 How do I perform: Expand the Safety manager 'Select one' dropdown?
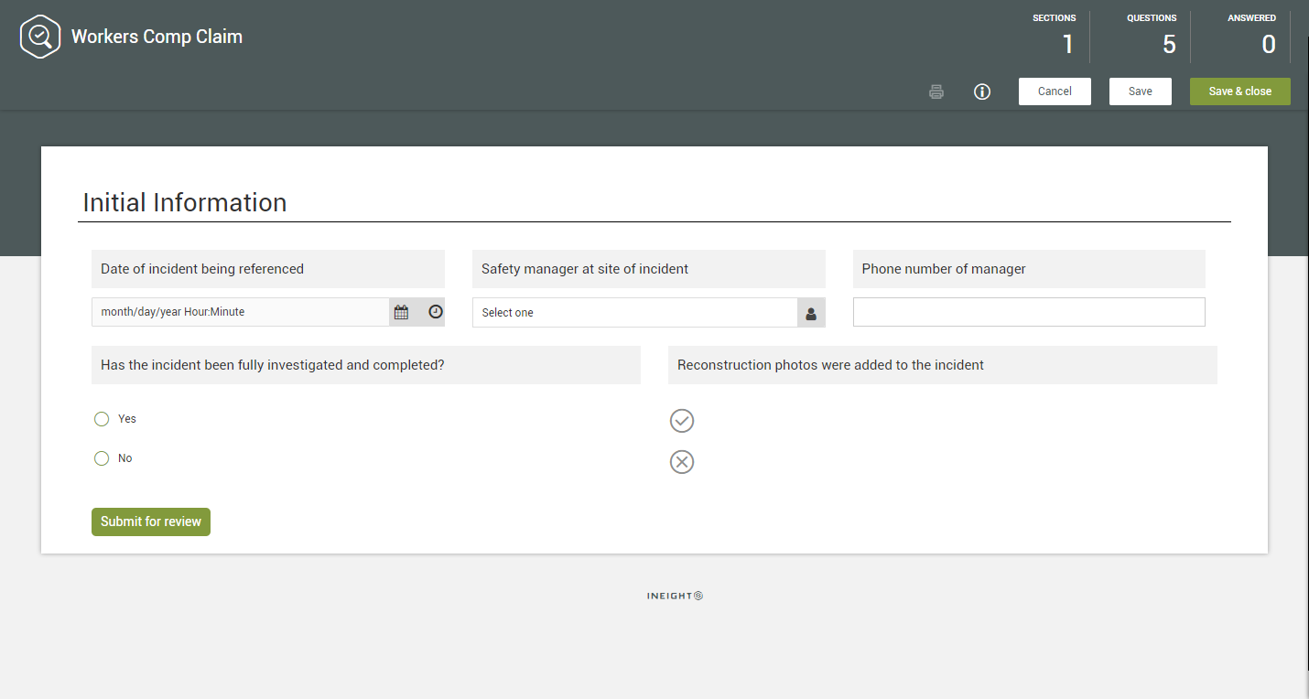coord(634,313)
